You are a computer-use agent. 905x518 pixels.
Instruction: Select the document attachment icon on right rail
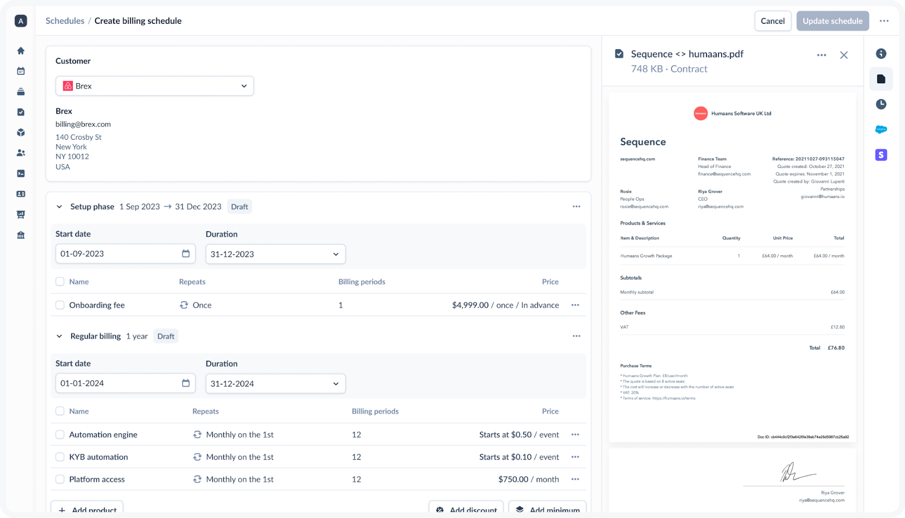(881, 79)
